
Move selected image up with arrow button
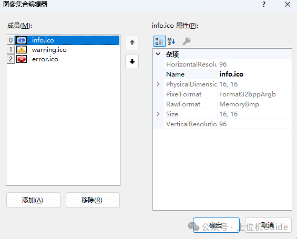[132, 42]
